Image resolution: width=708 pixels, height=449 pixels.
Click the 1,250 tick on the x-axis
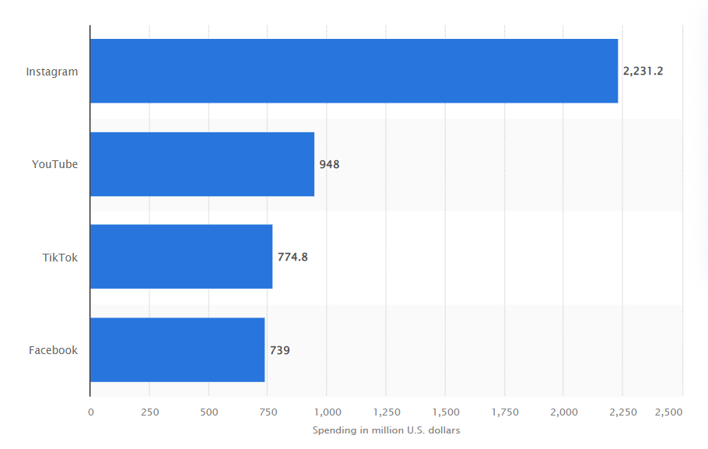click(x=387, y=412)
